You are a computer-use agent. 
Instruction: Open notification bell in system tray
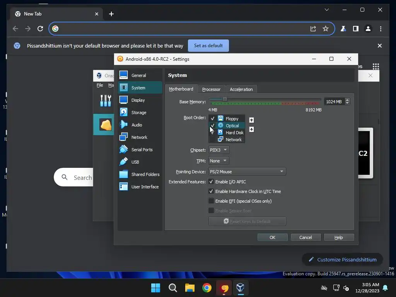(386, 288)
